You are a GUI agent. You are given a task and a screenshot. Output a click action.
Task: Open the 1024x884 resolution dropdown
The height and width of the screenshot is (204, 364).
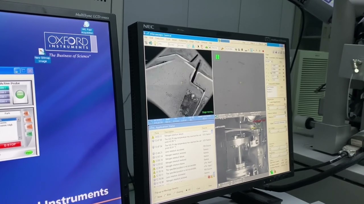click(229, 49)
